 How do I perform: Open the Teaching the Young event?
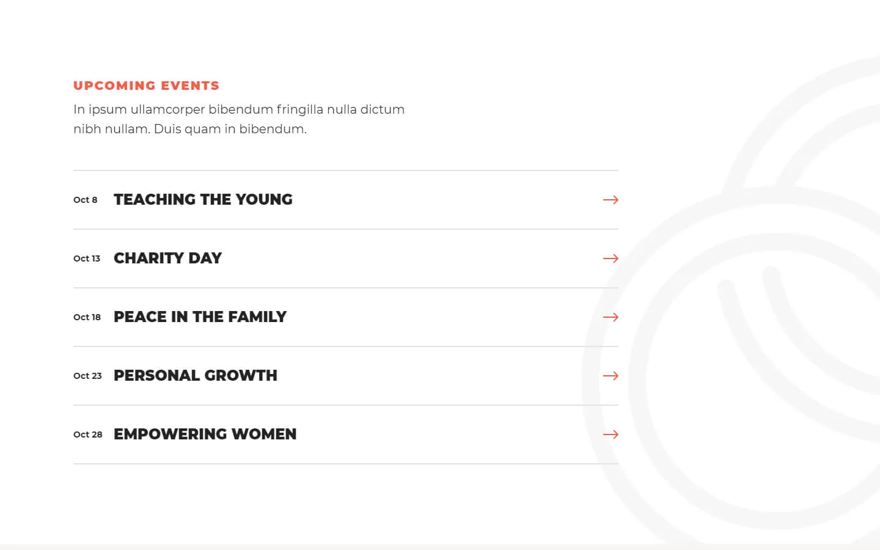coord(203,200)
